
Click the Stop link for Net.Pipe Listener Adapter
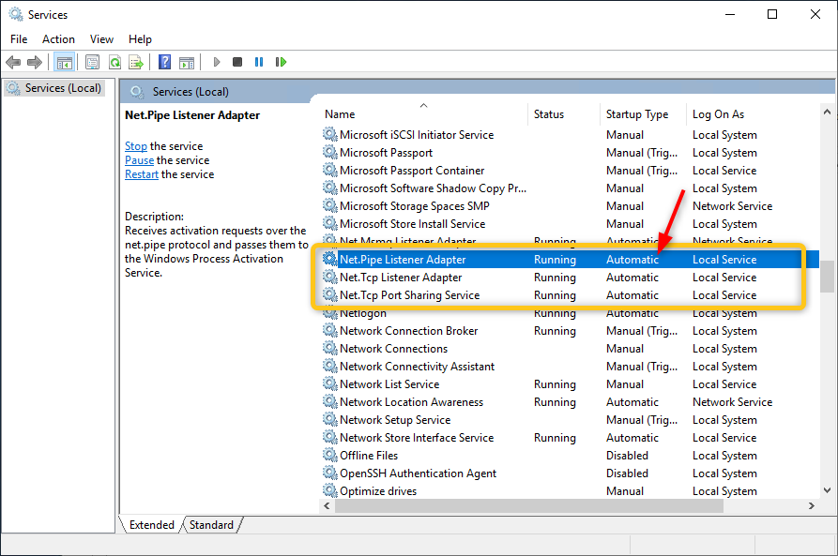(135, 145)
